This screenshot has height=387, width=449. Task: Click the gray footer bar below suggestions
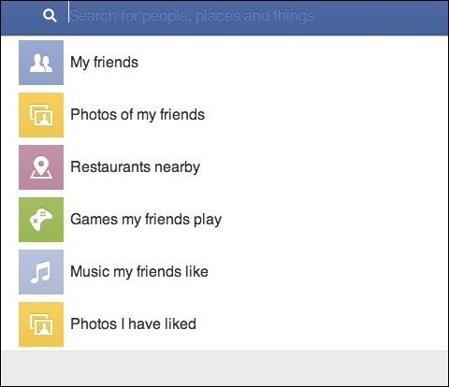pos(224,368)
